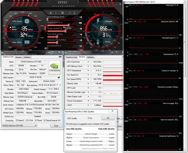The width and height of the screenshot is (188, 153).
Task: Switch to Validation tab in left GPU-Z
Action: 27,57
